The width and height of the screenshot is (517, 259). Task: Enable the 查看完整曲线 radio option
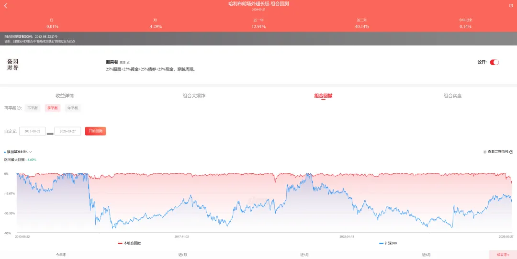(x=484, y=152)
